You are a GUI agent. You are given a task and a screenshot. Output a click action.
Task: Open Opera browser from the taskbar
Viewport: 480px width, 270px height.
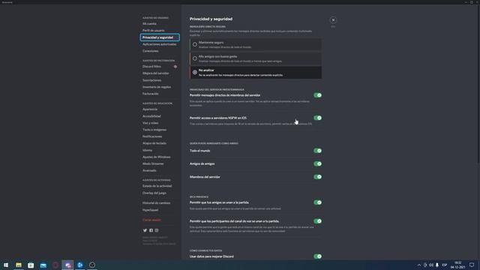tap(55, 265)
